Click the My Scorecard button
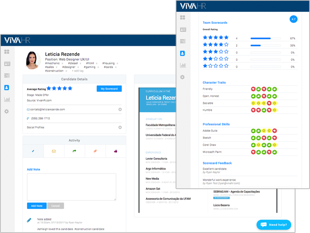310x233 pixels. pos(109,88)
